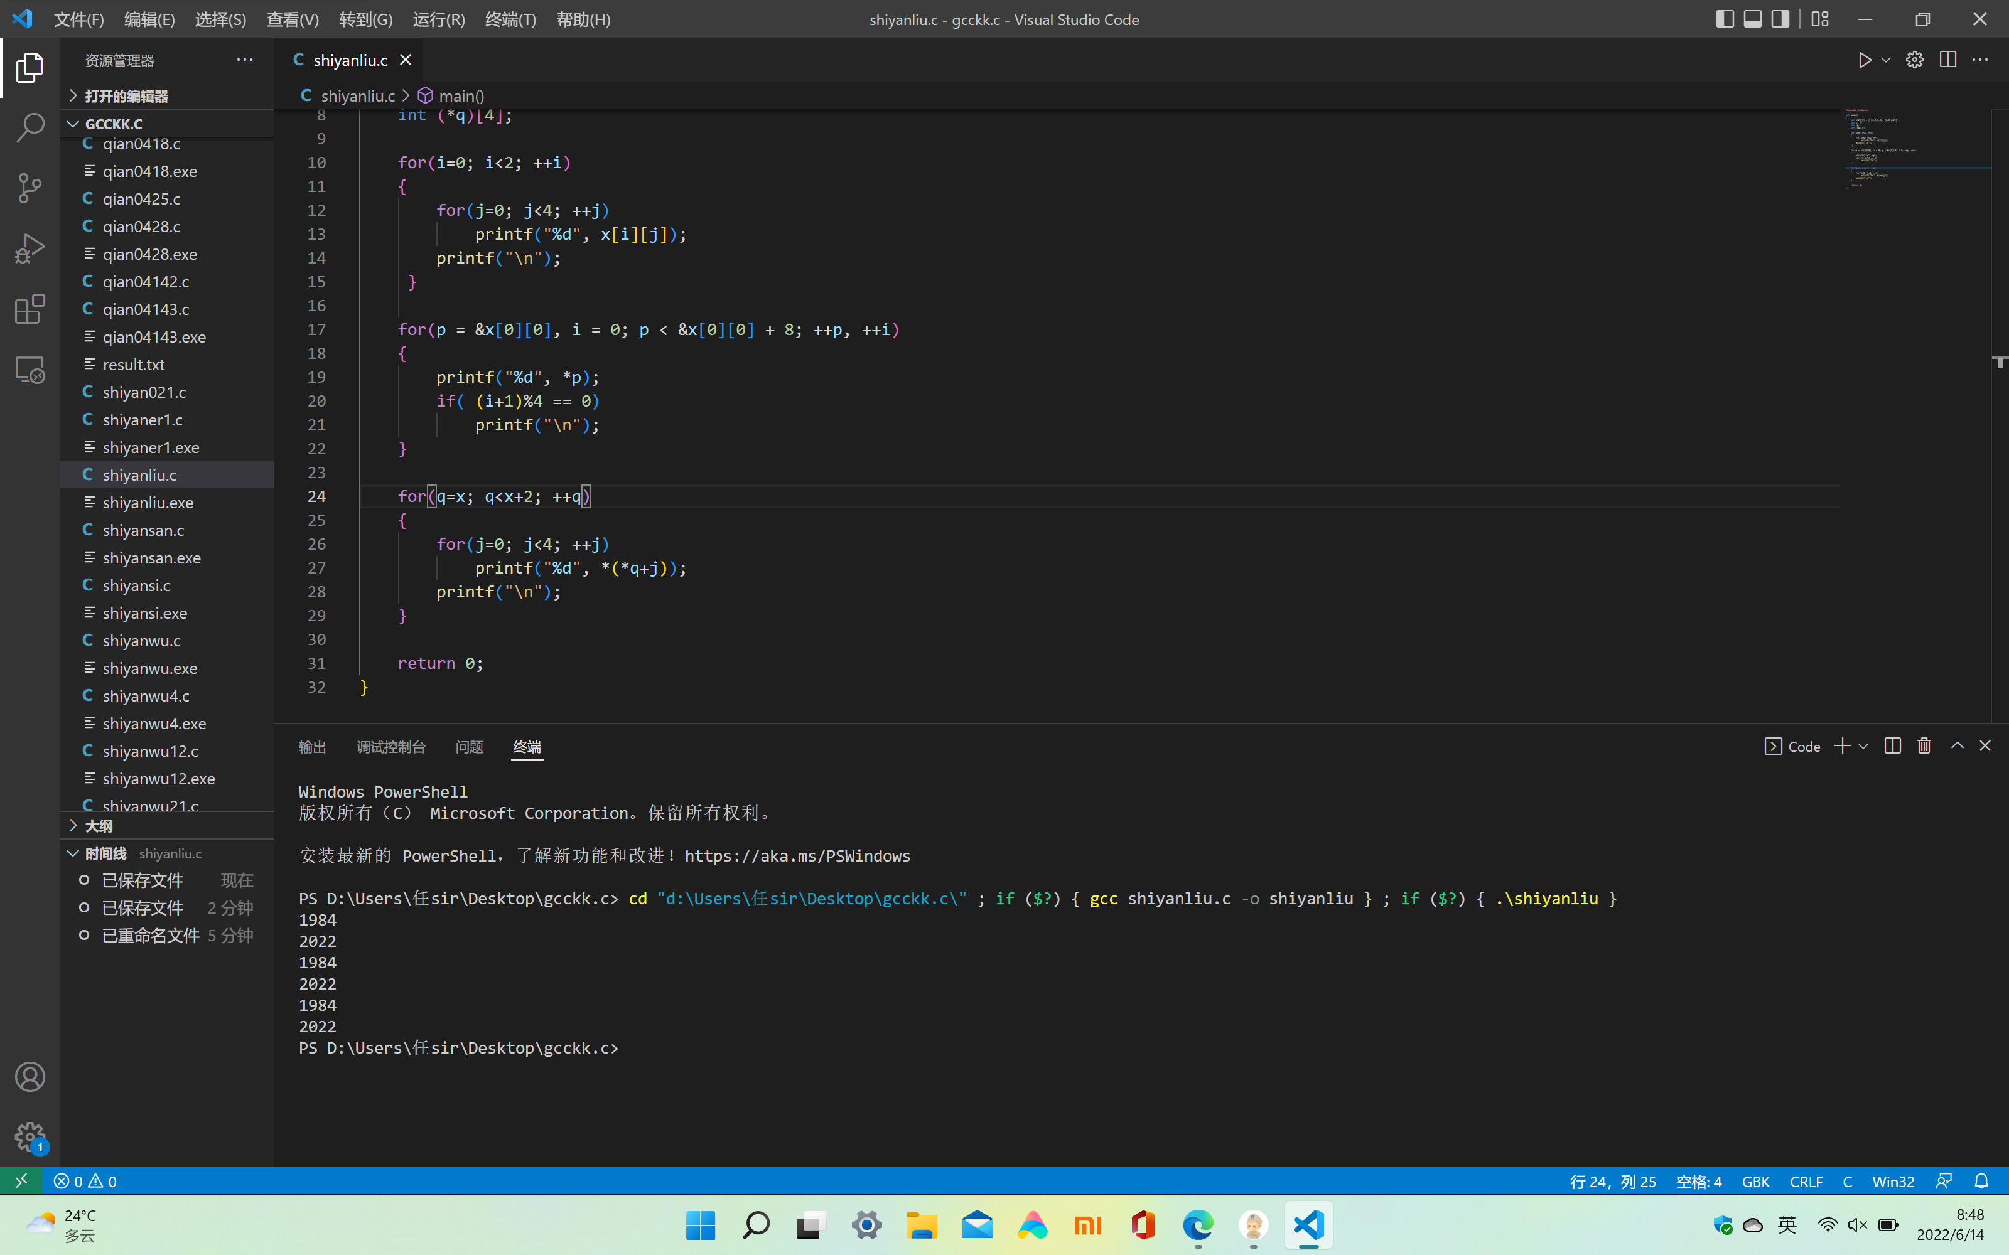The height and width of the screenshot is (1255, 2009).
Task: Open remote window indicator in status bar
Action: (x=21, y=1180)
